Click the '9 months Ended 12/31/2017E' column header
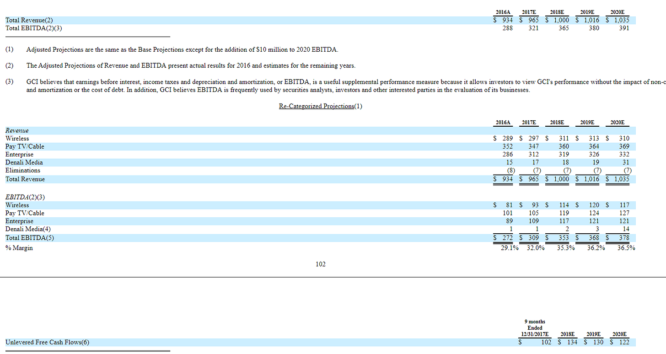Viewport: 666px width, 354px height. point(535,328)
